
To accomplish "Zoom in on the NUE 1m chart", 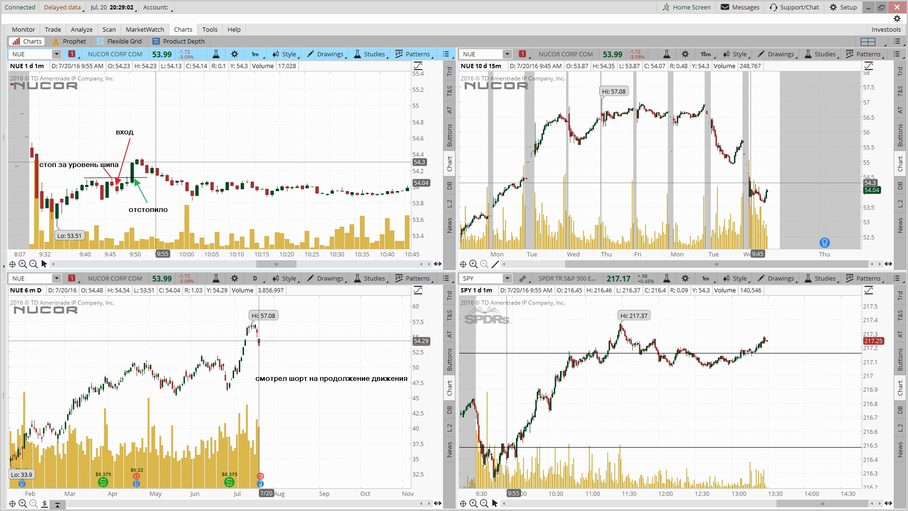I will coord(23,264).
